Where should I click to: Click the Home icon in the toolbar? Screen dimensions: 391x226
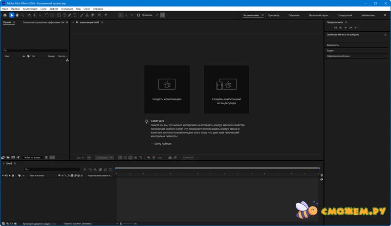tap(5, 15)
